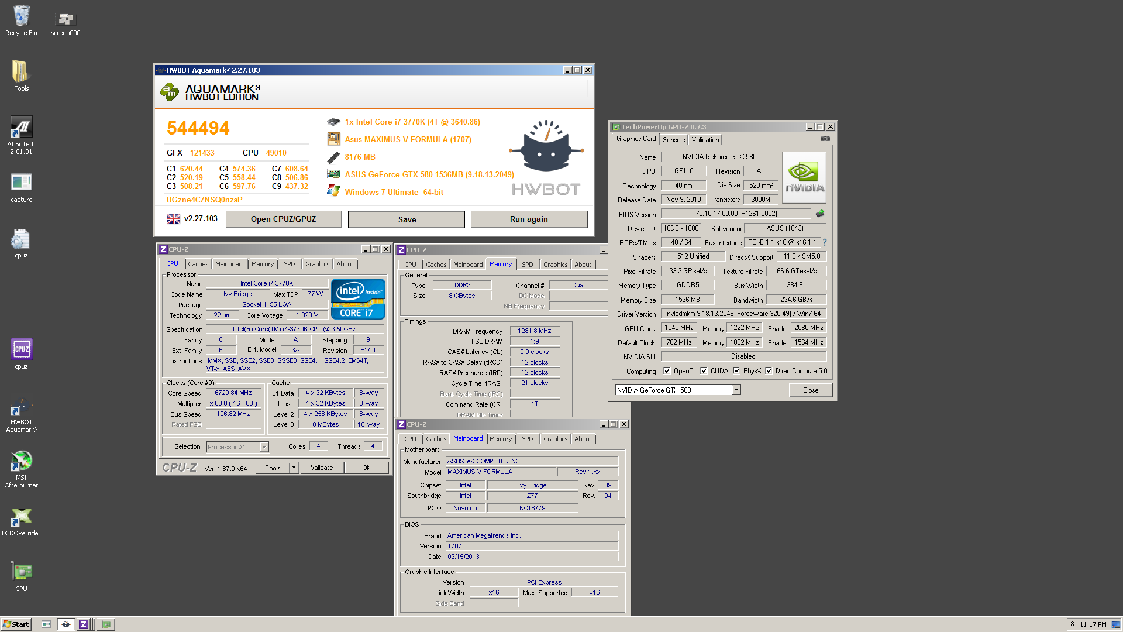
Task: Click the network tray icon
Action: coord(1115,624)
